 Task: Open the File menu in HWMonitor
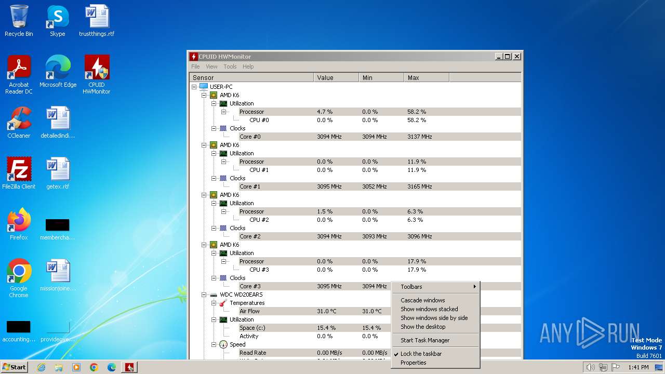pos(195,66)
